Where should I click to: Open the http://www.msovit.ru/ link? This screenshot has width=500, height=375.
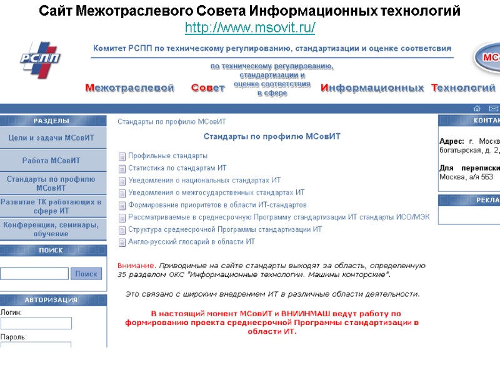click(250, 27)
